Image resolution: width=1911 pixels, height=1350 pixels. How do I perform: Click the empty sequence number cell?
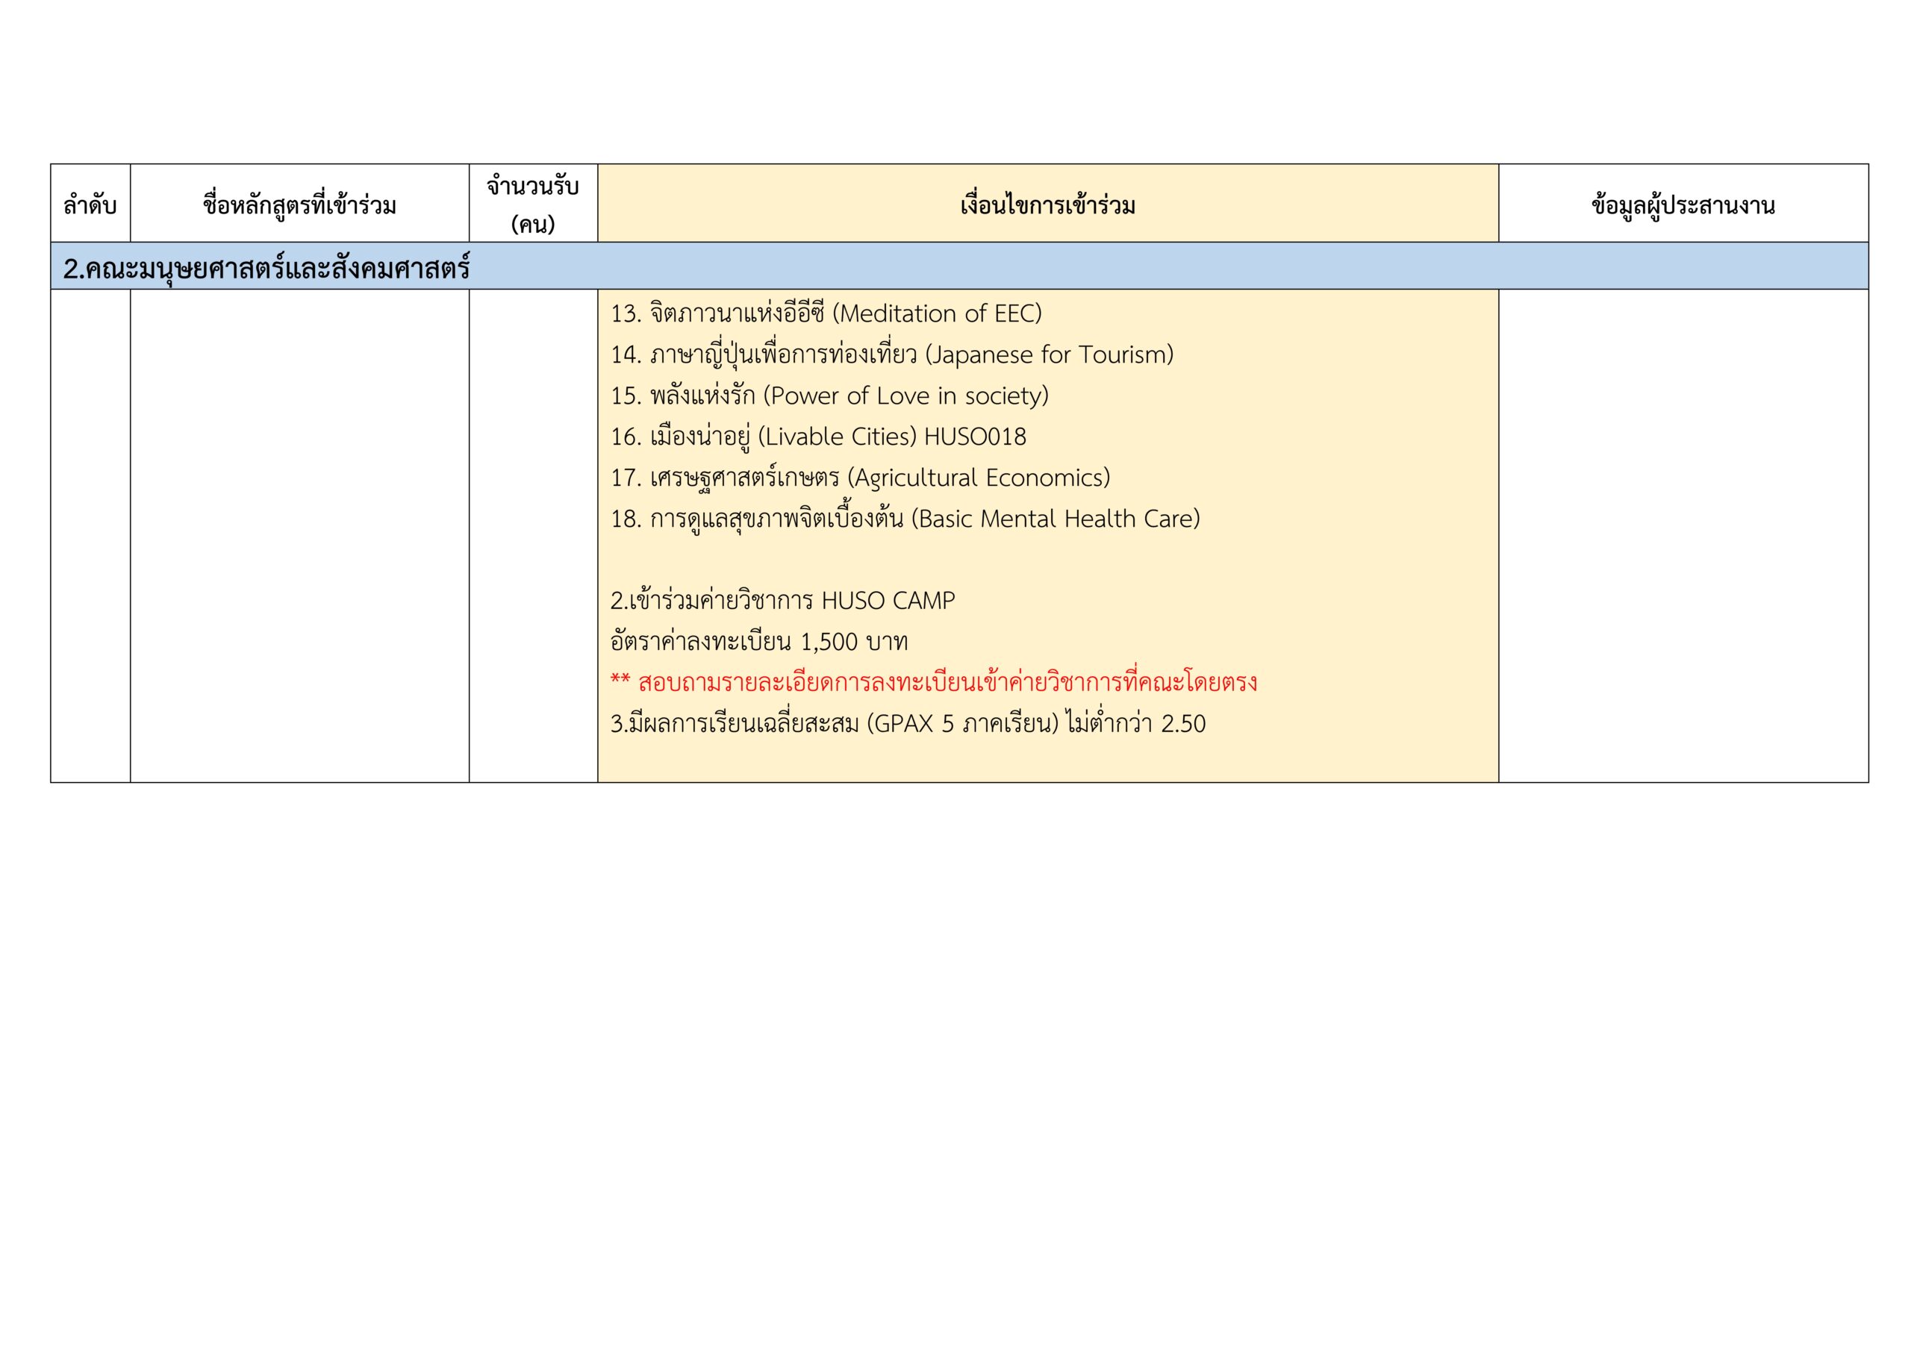pyautogui.click(x=90, y=535)
